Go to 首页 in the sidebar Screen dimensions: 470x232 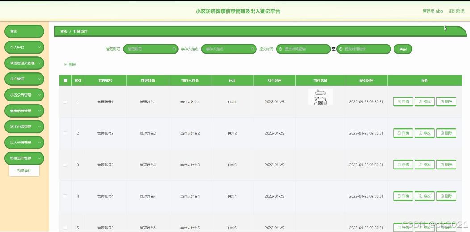[24, 31]
